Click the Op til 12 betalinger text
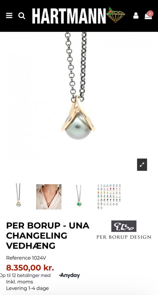Viewport: 158px width, 295px height. [x=25, y=276]
